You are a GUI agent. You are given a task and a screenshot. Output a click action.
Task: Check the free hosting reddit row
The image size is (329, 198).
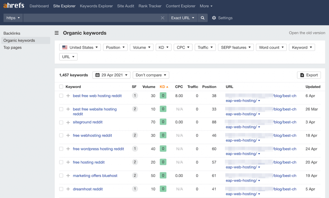(61, 162)
